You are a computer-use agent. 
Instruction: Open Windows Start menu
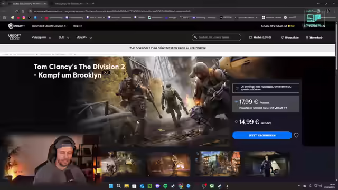pos(111,186)
